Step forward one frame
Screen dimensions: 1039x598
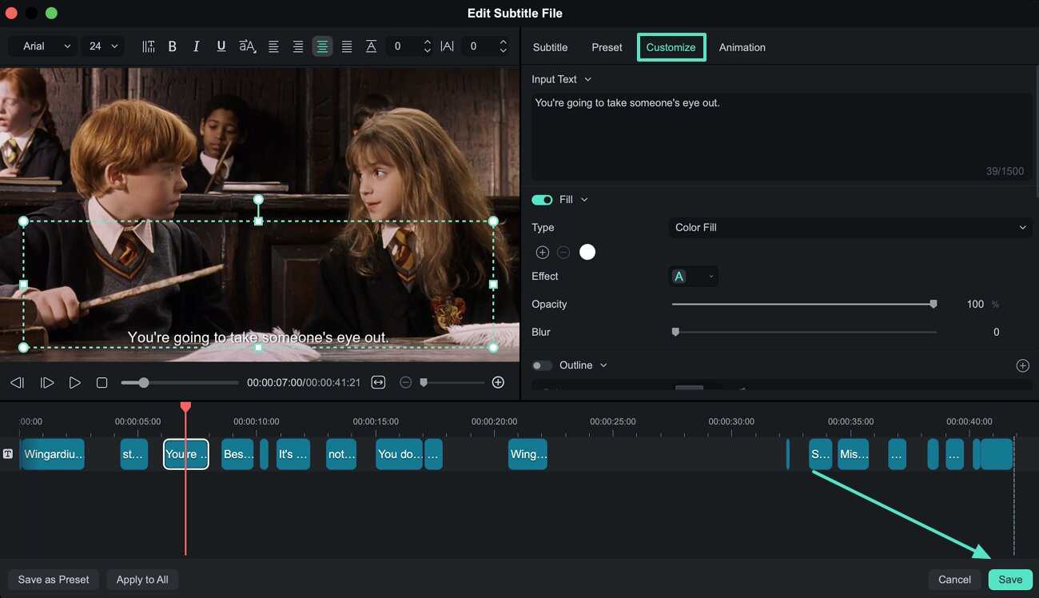pos(47,383)
